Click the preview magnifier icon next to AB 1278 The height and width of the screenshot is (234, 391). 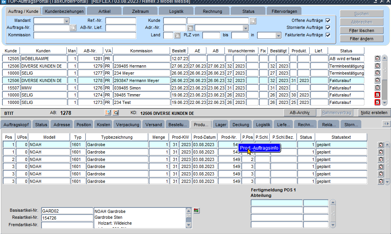(x=116, y=113)
